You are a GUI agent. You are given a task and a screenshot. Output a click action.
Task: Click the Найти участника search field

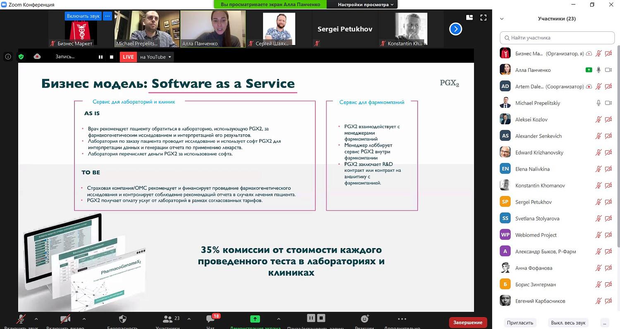pos(557,38)
